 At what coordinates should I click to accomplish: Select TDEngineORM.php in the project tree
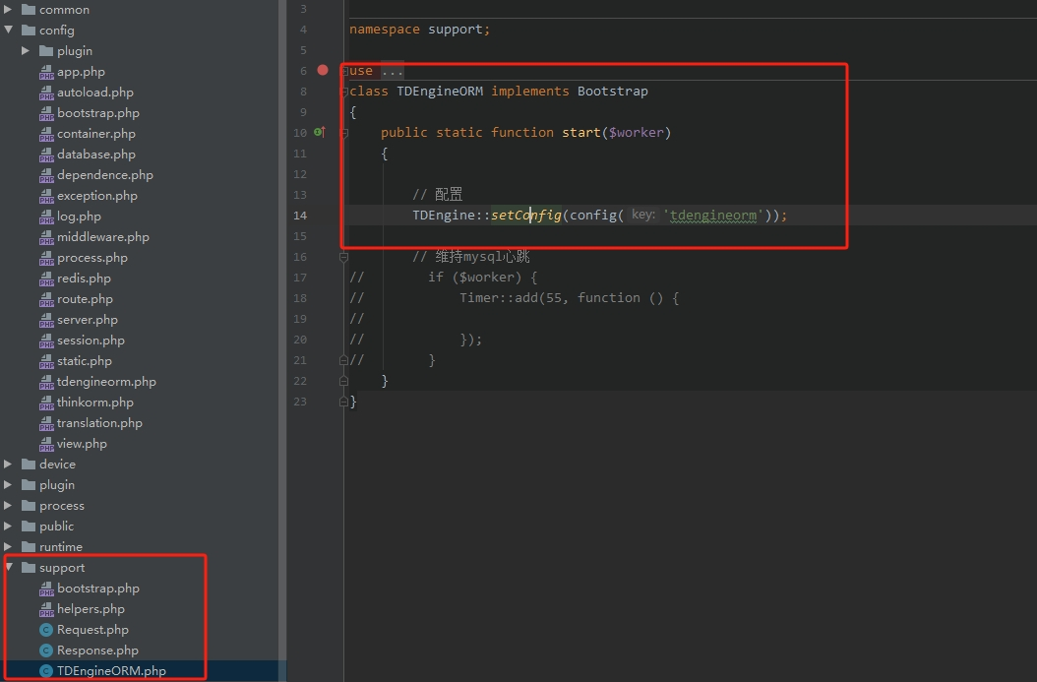coord(111,671)
